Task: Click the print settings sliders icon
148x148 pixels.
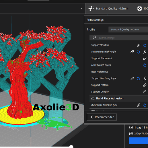Action: point(91,9)
